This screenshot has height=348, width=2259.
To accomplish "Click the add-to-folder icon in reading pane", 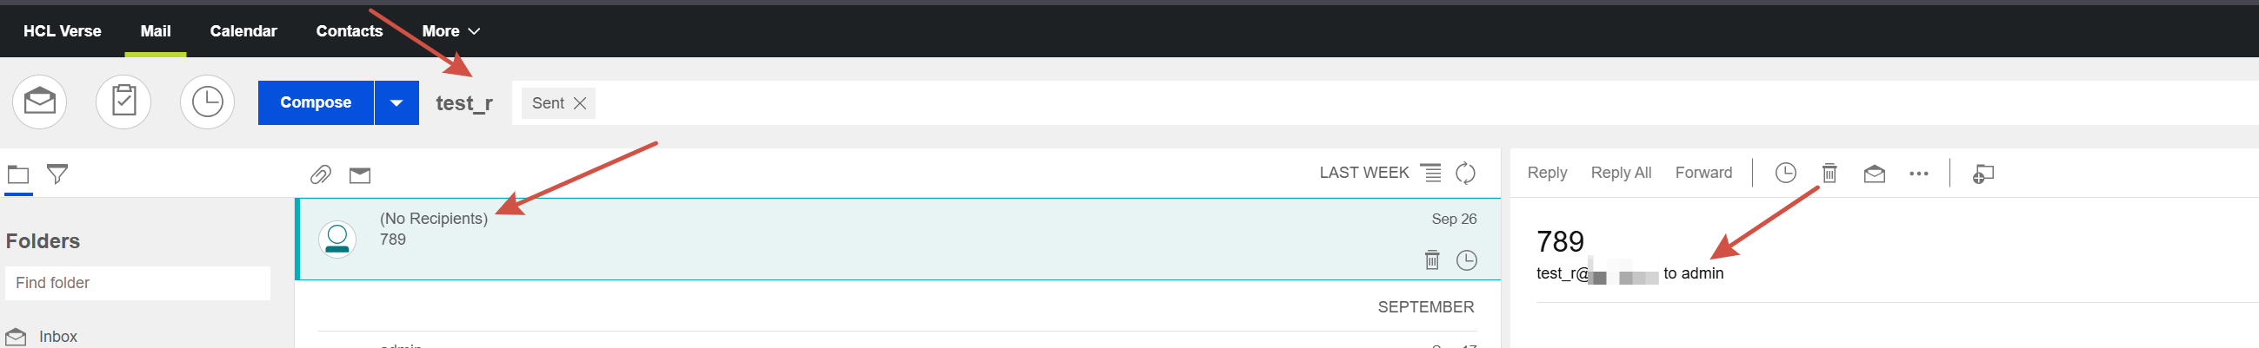I will 1982,174.
